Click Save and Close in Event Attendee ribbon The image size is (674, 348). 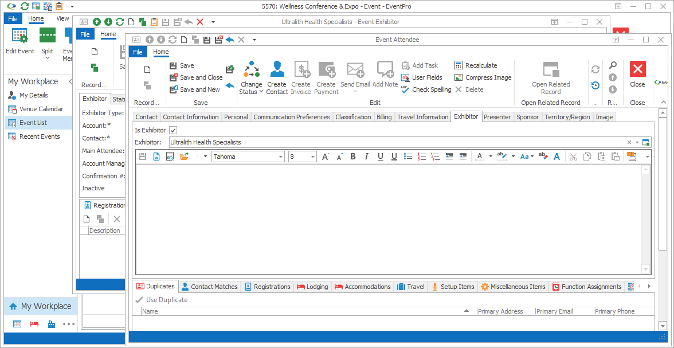tap(197, 77)
